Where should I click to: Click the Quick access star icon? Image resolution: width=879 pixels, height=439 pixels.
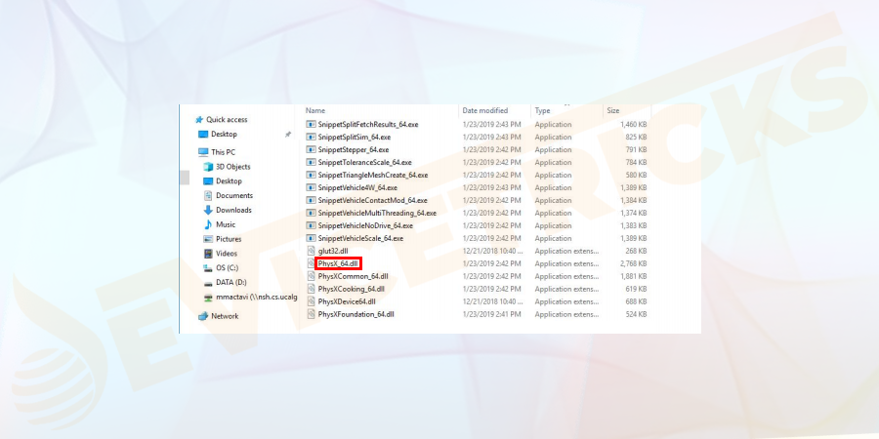(x=198, y=120)
